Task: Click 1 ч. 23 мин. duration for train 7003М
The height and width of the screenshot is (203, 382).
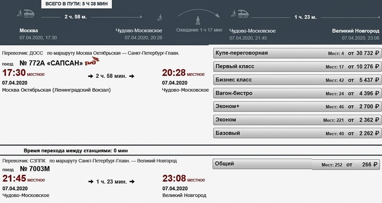Action: tap(111, 182)
